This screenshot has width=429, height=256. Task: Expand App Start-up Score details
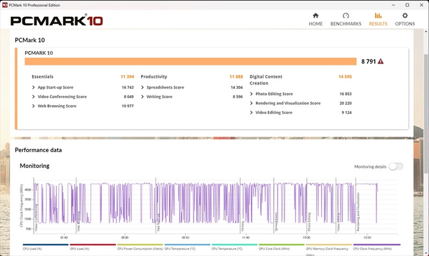click(x=34, y=87)
